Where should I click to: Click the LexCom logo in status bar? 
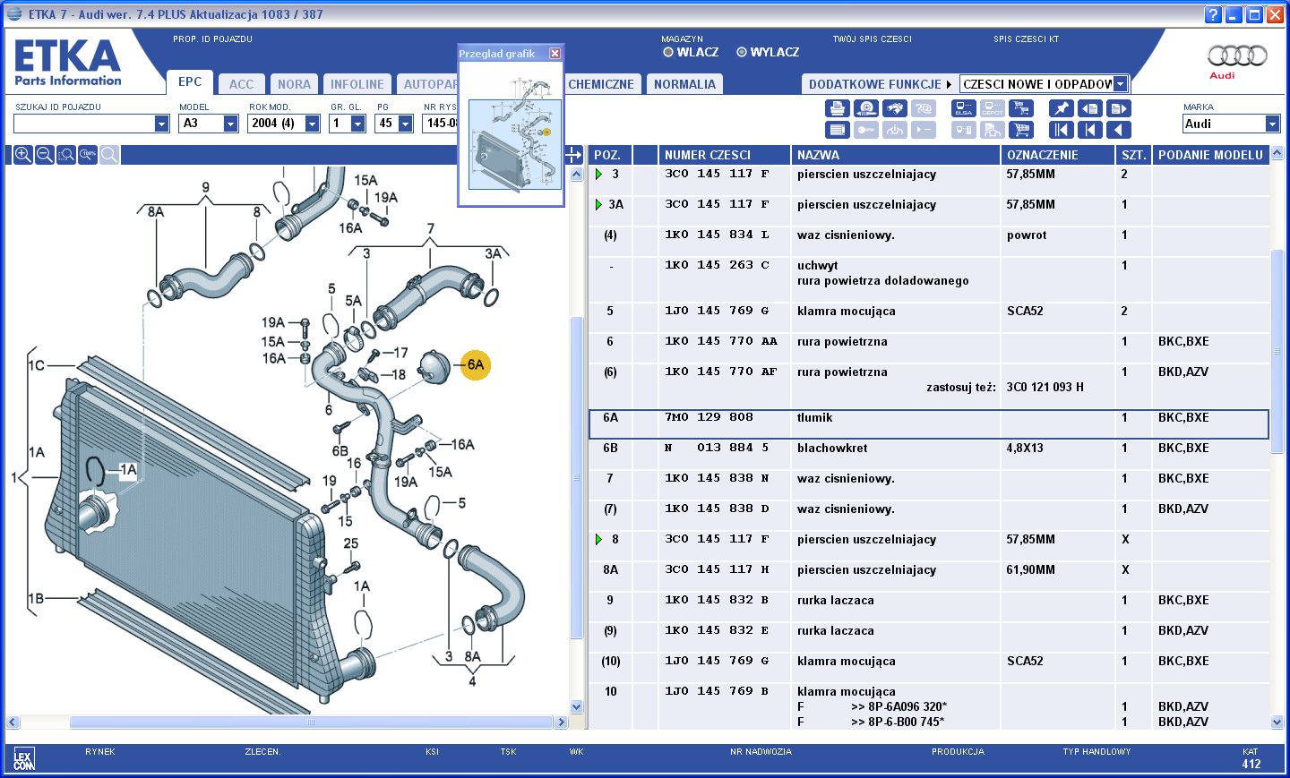coord(24,759)
